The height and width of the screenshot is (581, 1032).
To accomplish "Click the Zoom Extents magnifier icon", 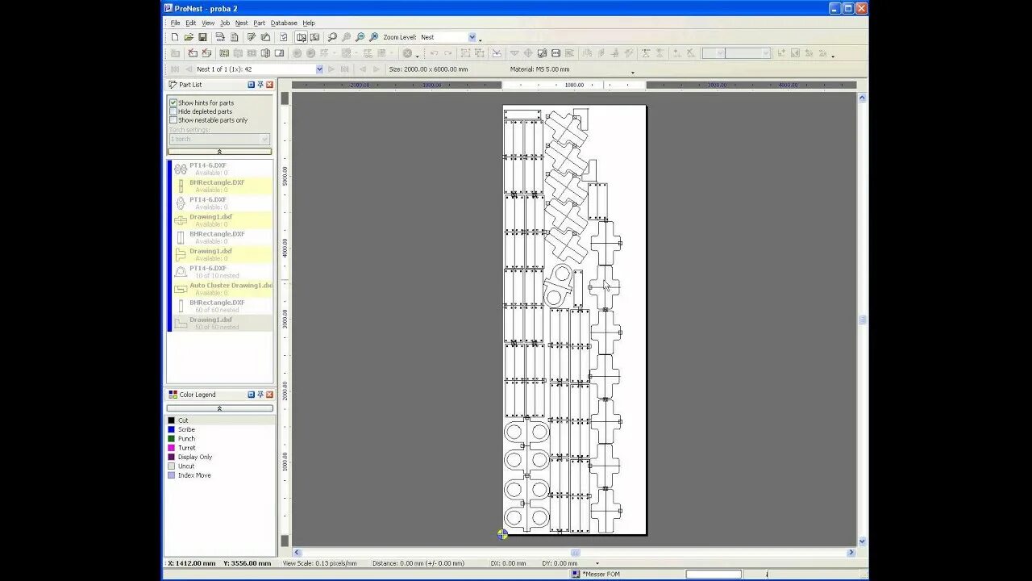I will click(x=373, y=37).
